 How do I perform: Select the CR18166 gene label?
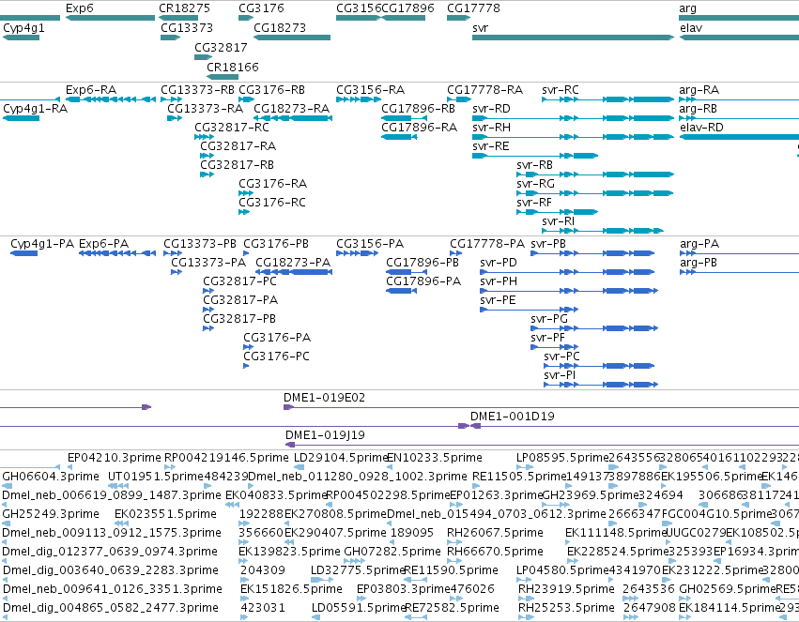coord(232,68)
